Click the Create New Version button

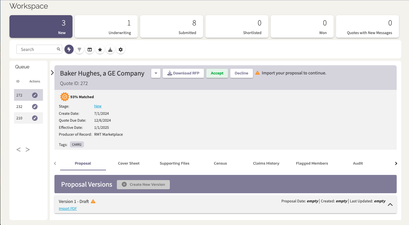(143, 185)
